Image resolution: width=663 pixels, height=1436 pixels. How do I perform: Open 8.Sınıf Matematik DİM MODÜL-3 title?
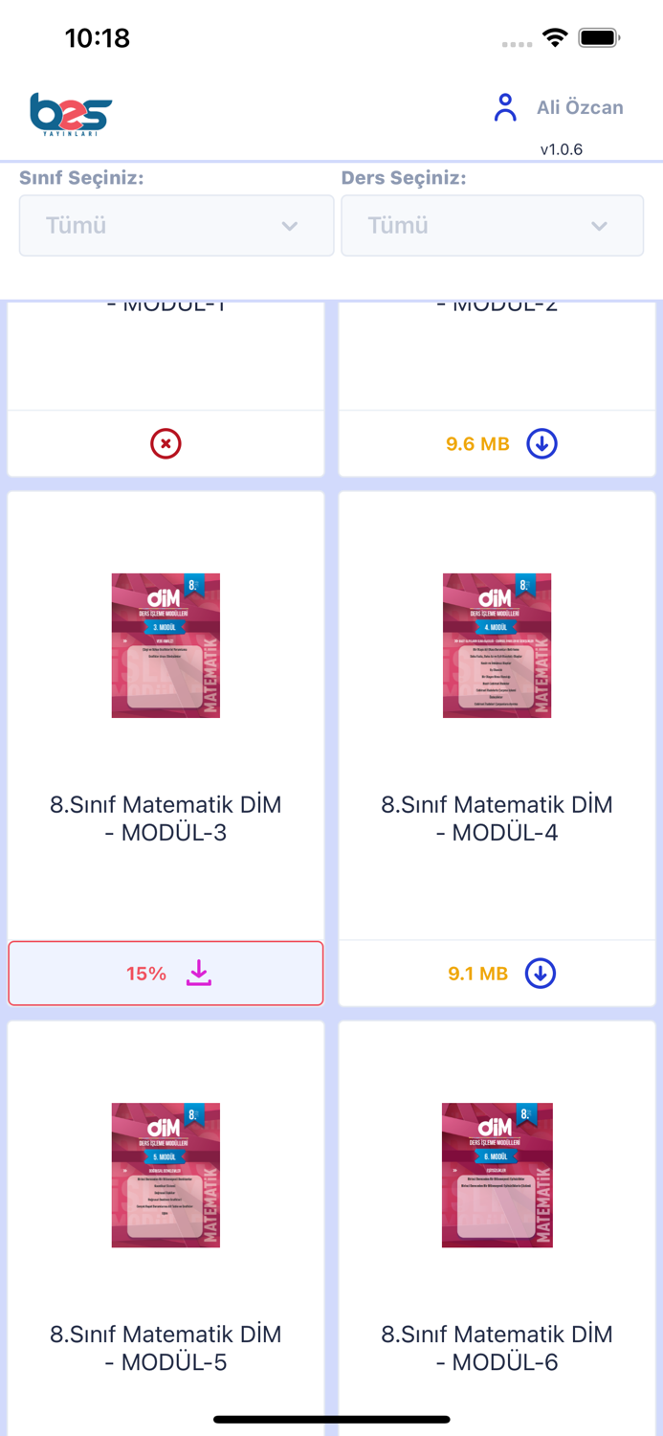(166, 819)
